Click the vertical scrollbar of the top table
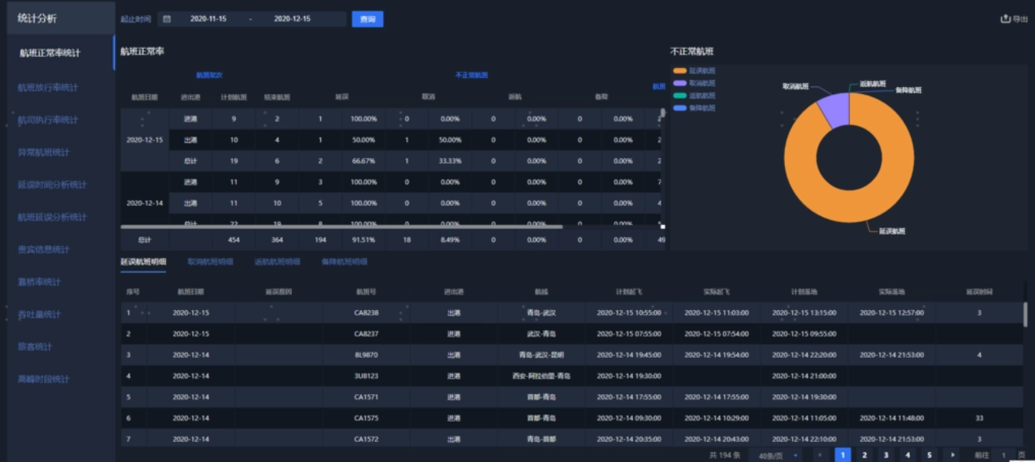Screen dimensions: 1035x462 click(x=662, y=113)
